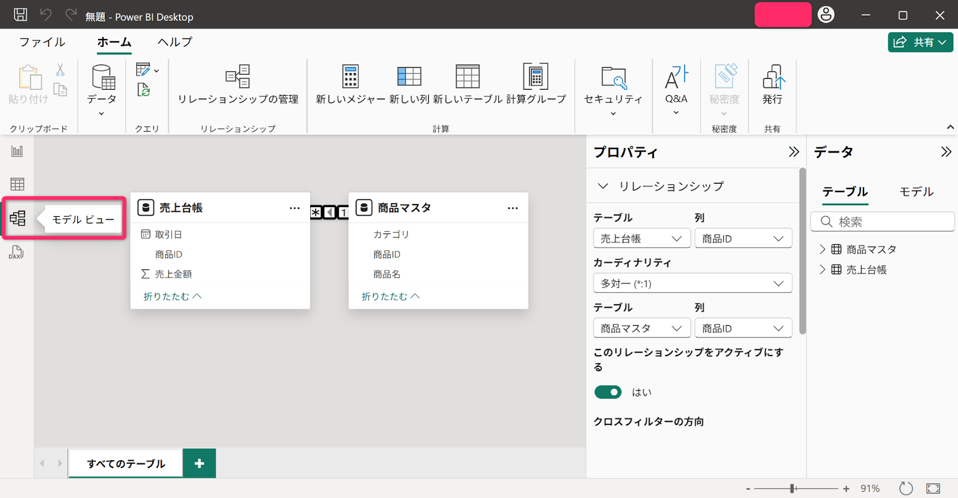Click fit to screen icon

point(933,488)
